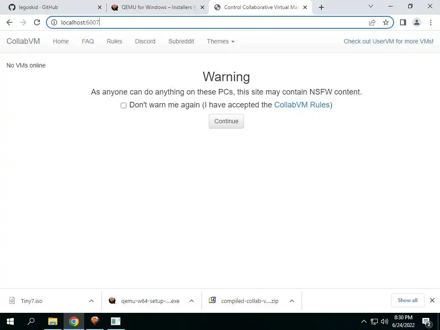Viewport: 440px width, 330px height.
Task: Click the CollabVM brand logo text
Action: click(x=23, y=41)
